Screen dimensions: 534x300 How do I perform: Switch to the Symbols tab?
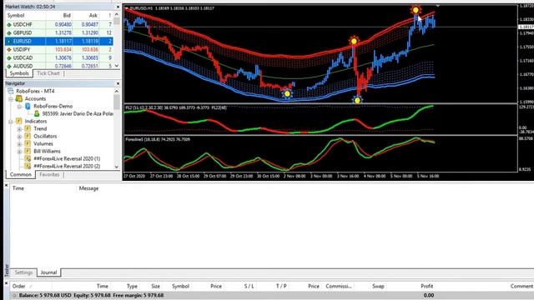(19, 73)
